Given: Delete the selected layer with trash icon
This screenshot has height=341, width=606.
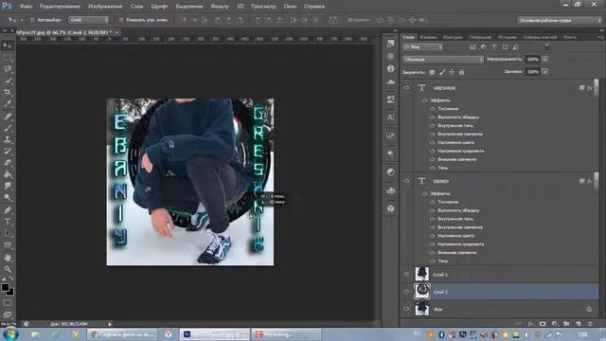Looking at the screenshot, I should (590, 324).
